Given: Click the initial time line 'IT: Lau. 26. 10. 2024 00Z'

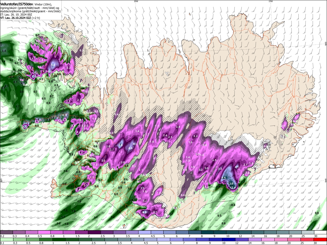Looking at the screenshot, I should [x=16, y=15].
